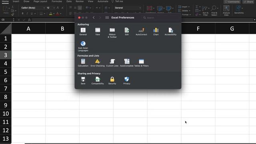
Task: Expand the formula bar arrow
Action: click(254, 20)
